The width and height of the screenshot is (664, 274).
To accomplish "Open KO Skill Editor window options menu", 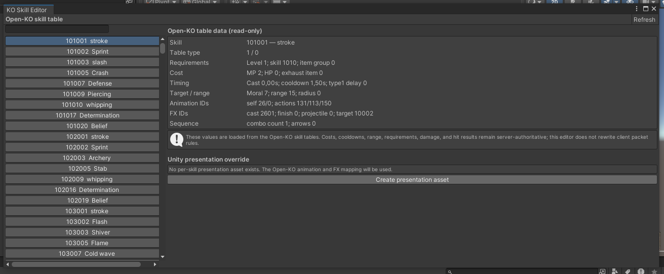I will pos(637,9).
